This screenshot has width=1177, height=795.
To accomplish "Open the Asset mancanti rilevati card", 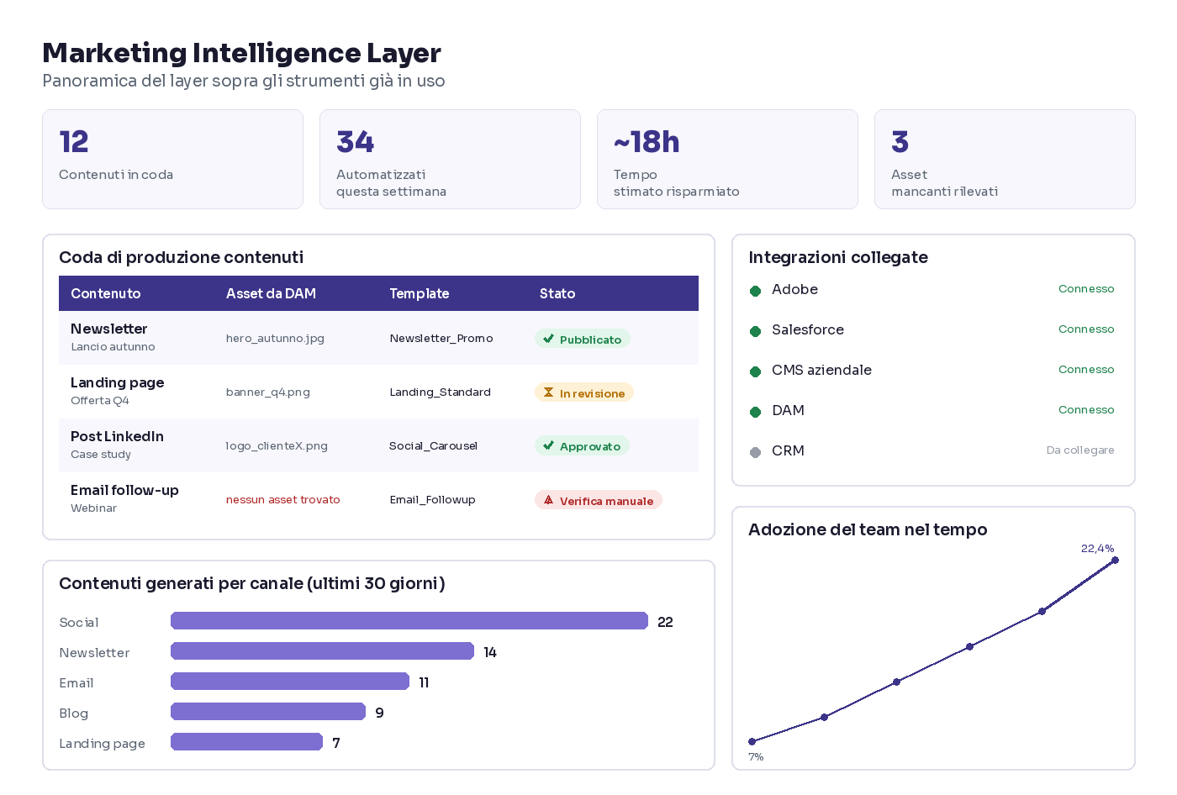I will tap(1005, 159).
